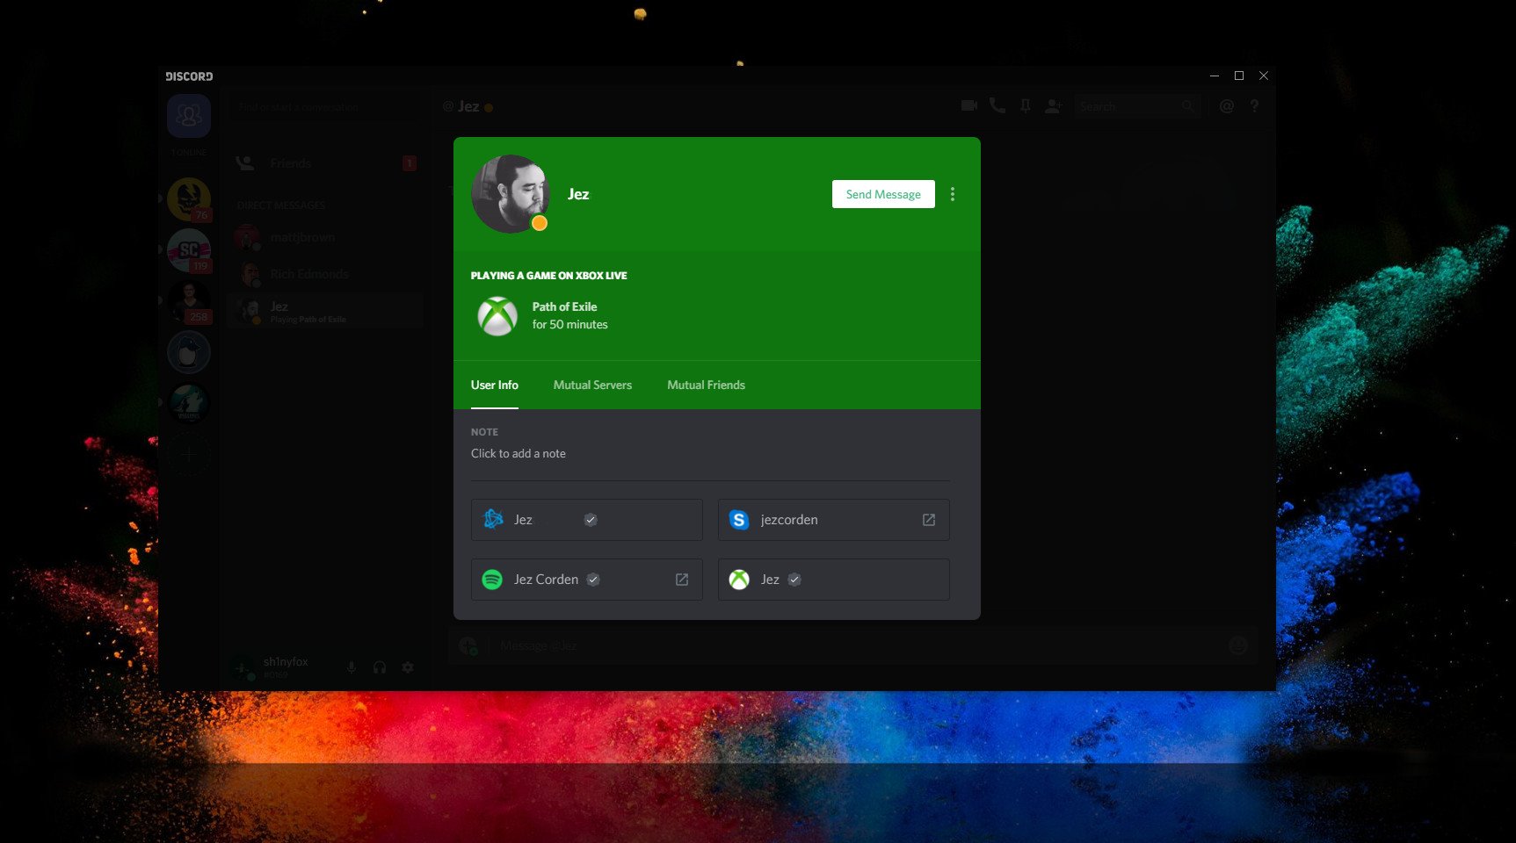Open direct message with Rich Edmonds

[x=325, y=274]
